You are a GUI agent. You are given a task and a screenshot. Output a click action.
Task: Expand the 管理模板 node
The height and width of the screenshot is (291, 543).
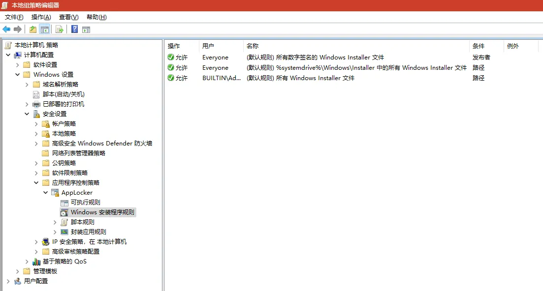coord(17,271)
